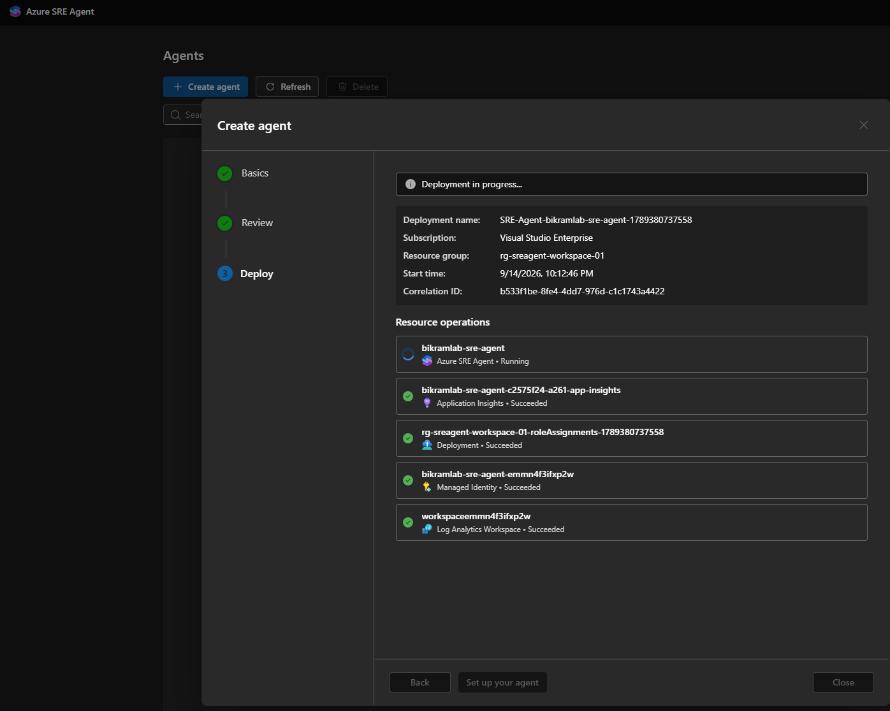Viewport: 890px width, 711px height.
Task: Click the resource group value rg-sreagent-workspace-01
Action: click(552, 255)
